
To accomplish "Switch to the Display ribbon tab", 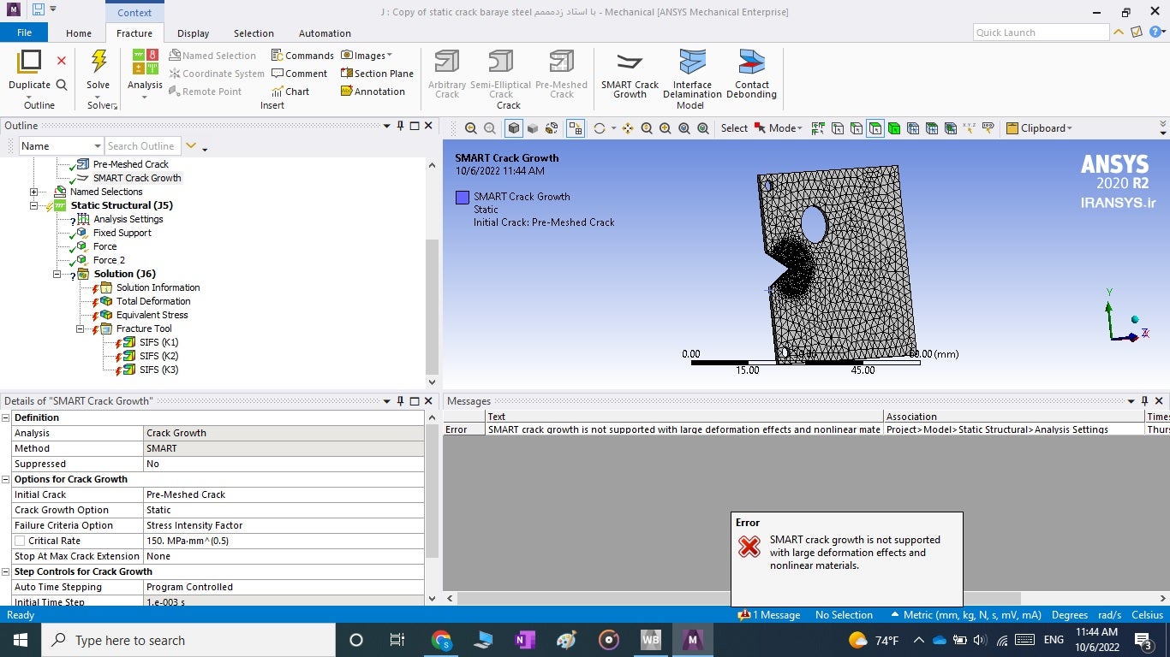I will tap(194, 33).
